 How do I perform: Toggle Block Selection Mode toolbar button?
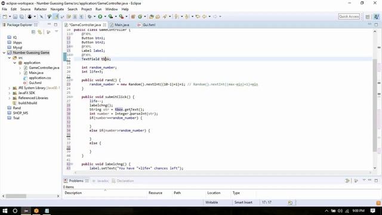pyautogui.click(x=75, y=17)
